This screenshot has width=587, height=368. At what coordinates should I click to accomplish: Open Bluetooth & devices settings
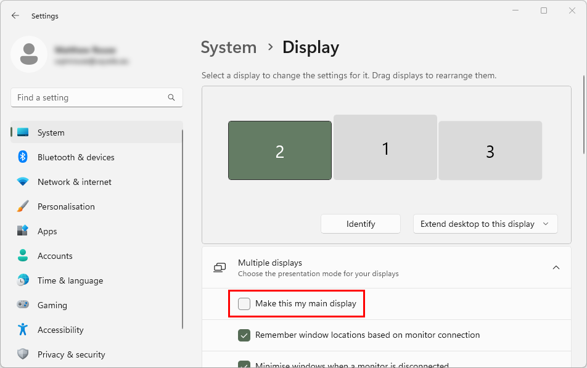click(75, 157)
